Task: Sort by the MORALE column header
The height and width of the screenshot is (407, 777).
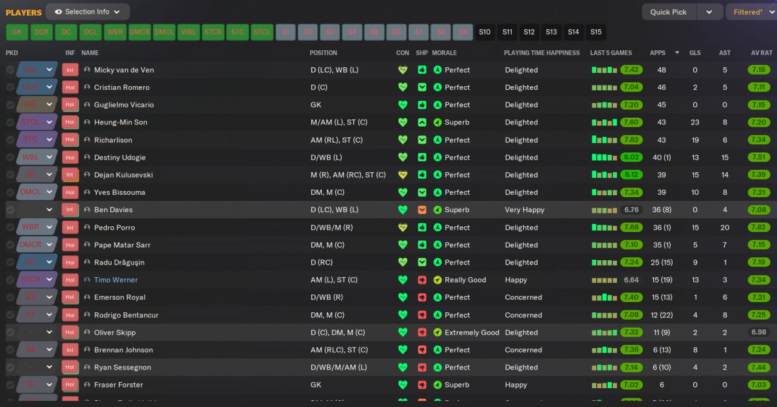Action: pyautogui.click(x=444, y=53)
